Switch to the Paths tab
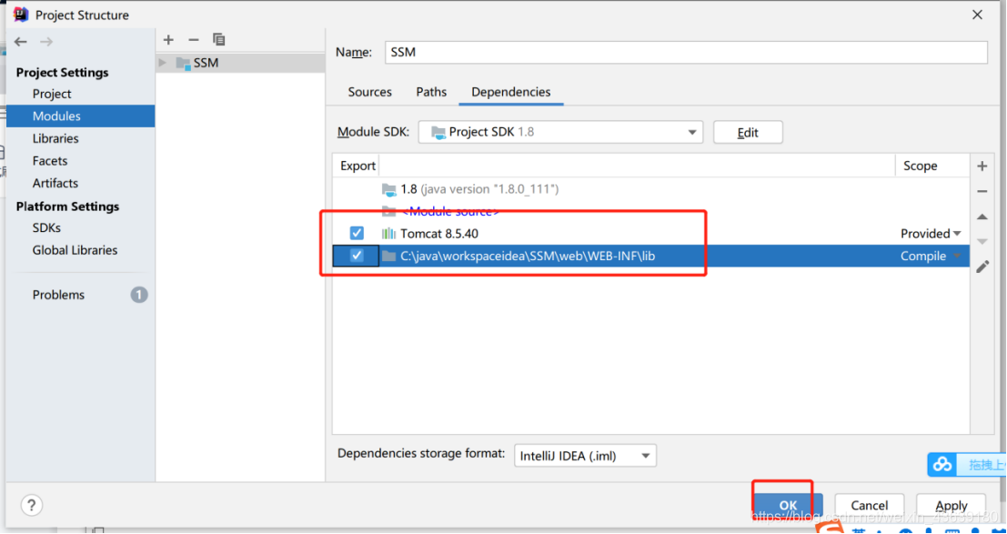Screen dimensions: 1007x534 click(x=431, y=92)
